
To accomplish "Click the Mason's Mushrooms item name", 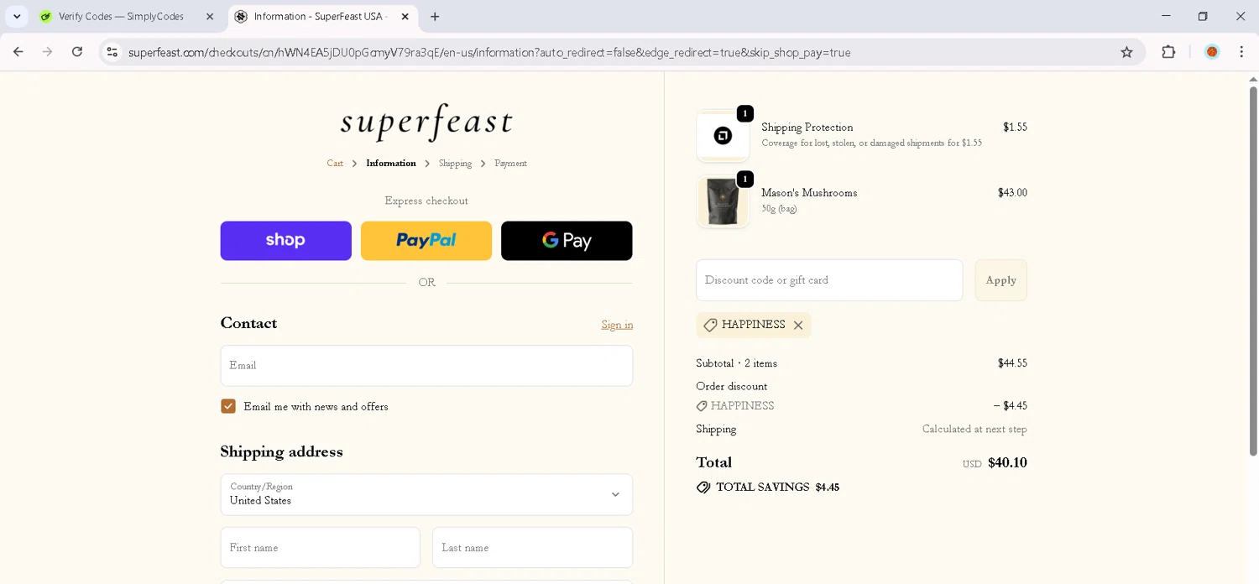I will pos(809,193).
